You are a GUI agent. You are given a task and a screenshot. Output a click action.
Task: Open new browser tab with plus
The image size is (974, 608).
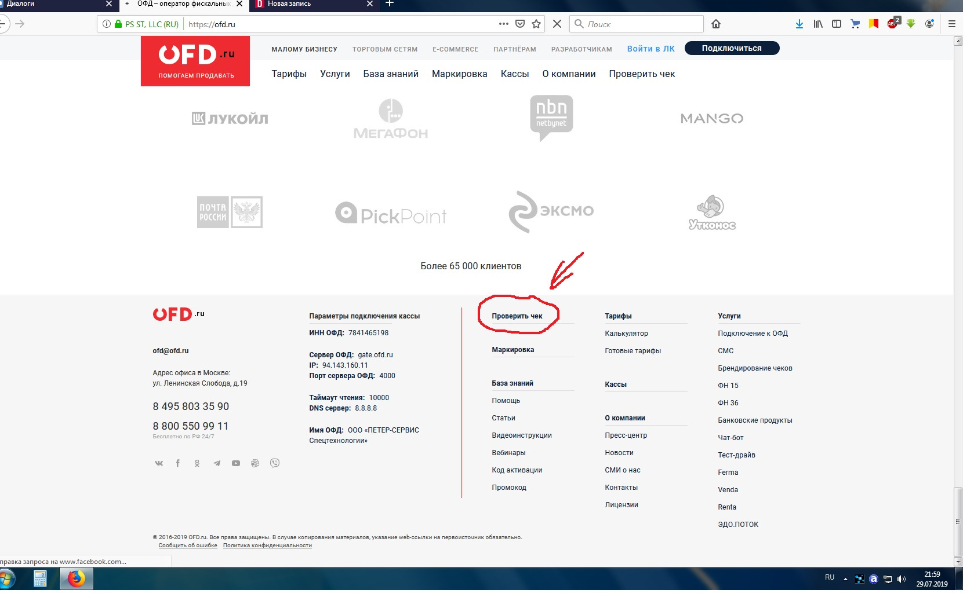tap(390, 3)
